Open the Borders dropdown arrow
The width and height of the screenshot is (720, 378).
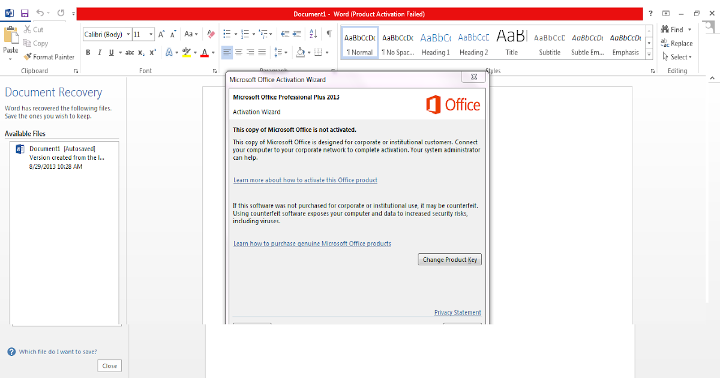[327, 53]
